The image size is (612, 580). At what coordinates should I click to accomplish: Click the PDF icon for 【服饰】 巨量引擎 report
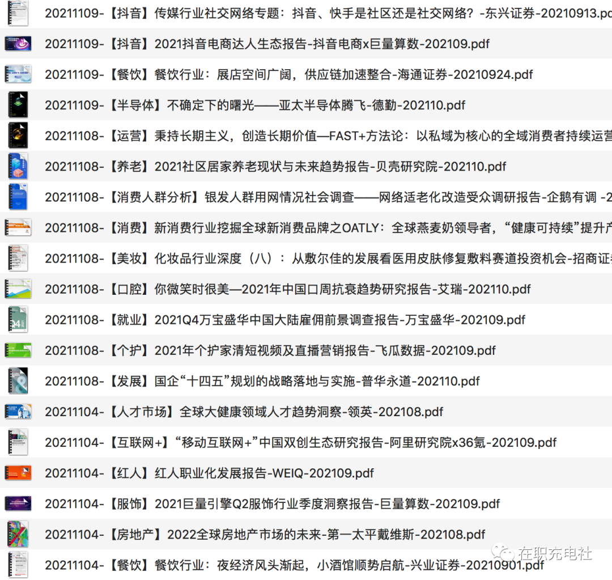tap(18, 503)
